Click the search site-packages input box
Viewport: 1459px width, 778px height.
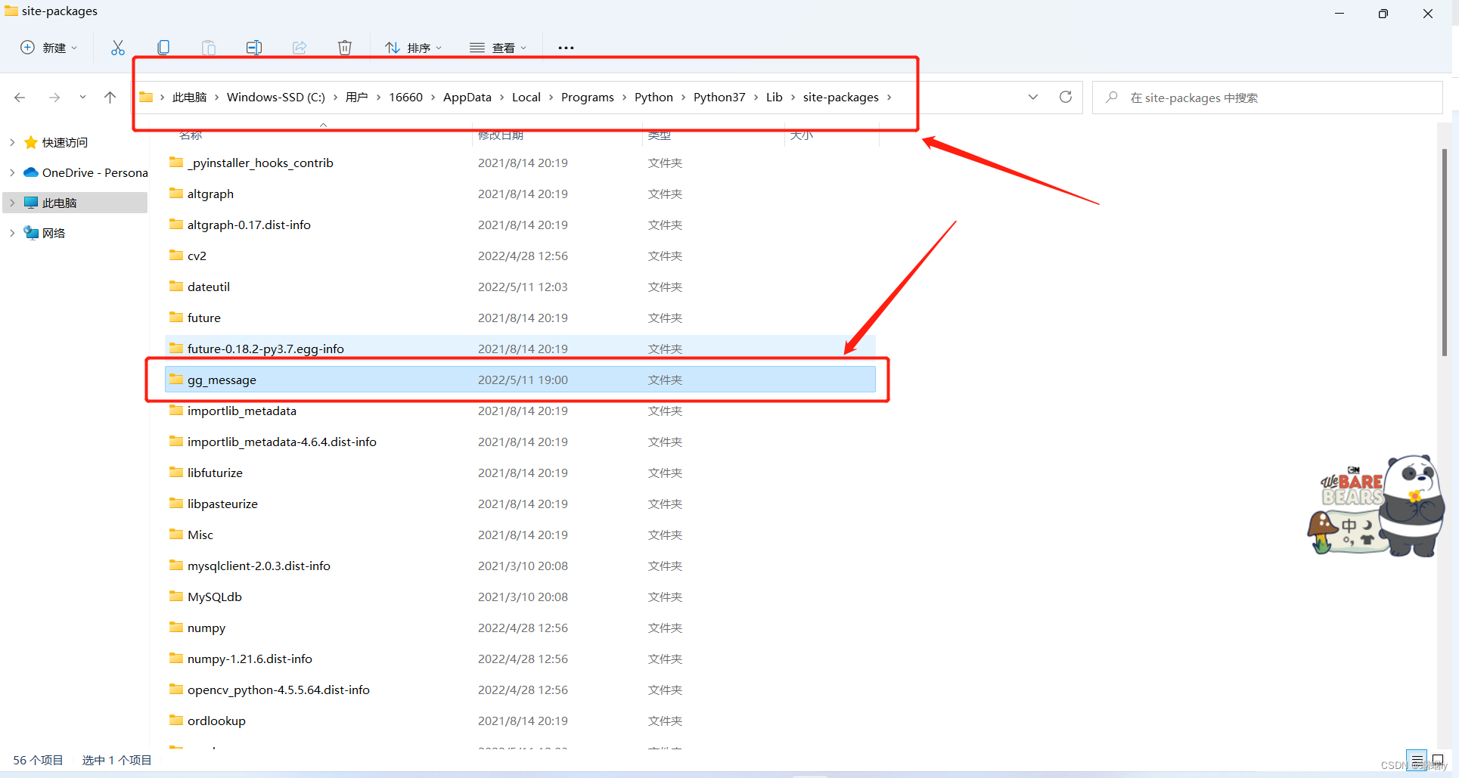coord(1268,98)
